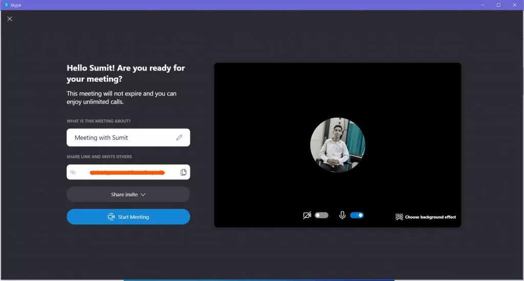Click the circular profile picture in preview
The image size is (524, 281).
click(337, 145)
